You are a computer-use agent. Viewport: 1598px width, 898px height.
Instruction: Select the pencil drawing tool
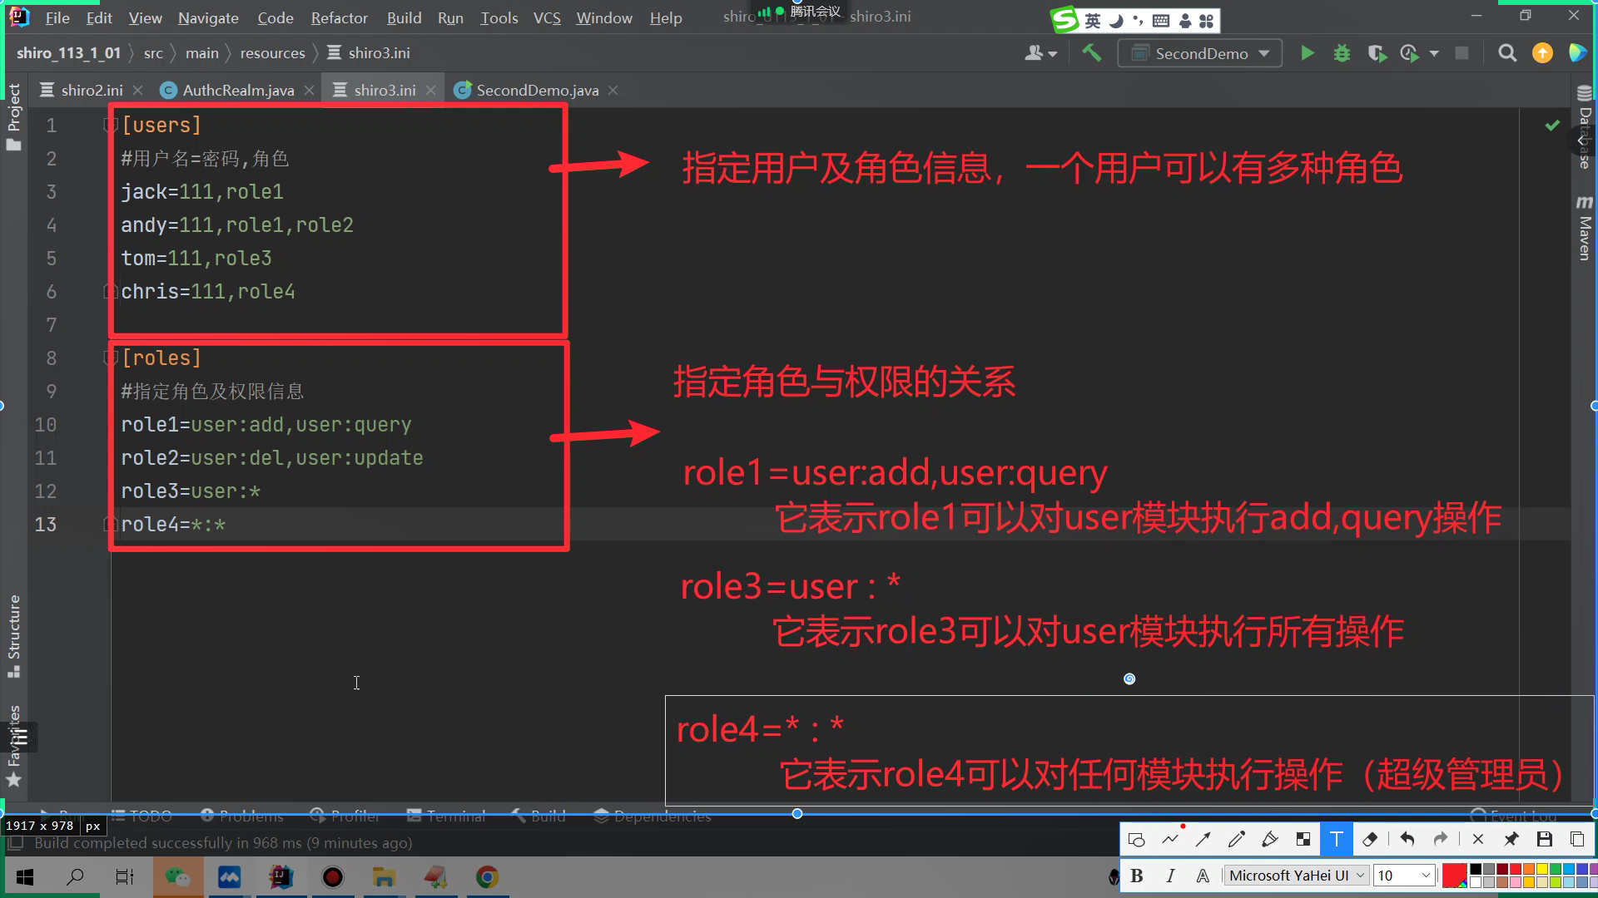pos(1236,839)
